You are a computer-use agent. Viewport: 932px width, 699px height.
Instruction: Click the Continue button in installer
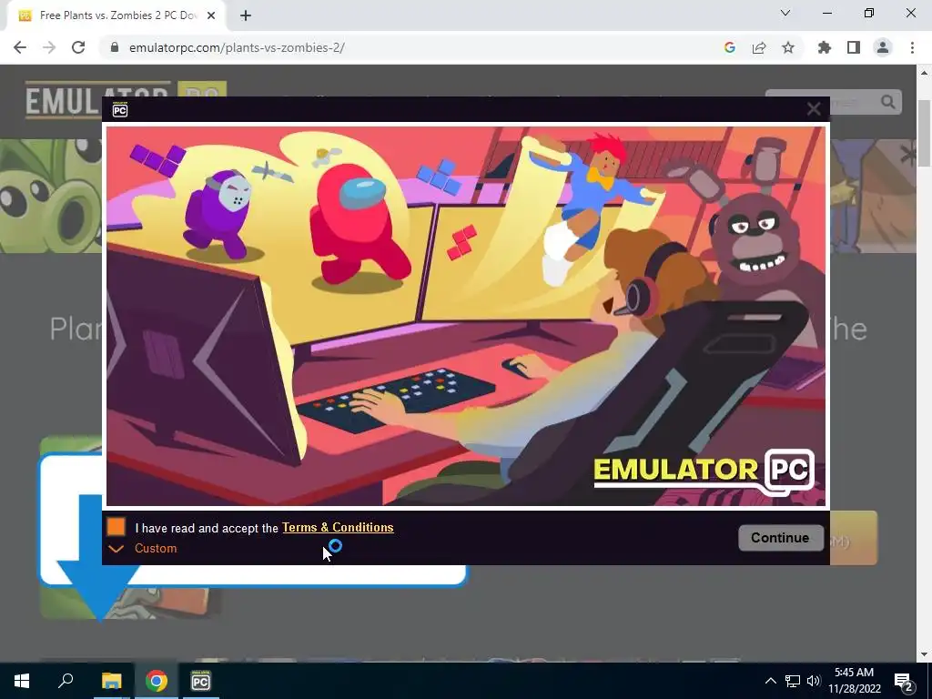pos(780,538)
